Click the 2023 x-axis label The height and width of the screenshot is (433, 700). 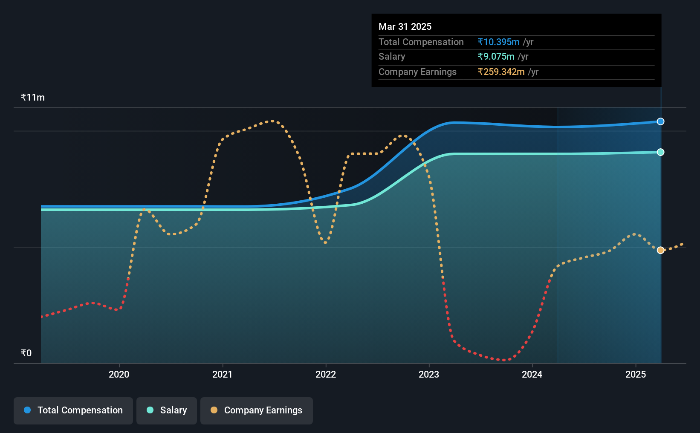pos(429,374)
